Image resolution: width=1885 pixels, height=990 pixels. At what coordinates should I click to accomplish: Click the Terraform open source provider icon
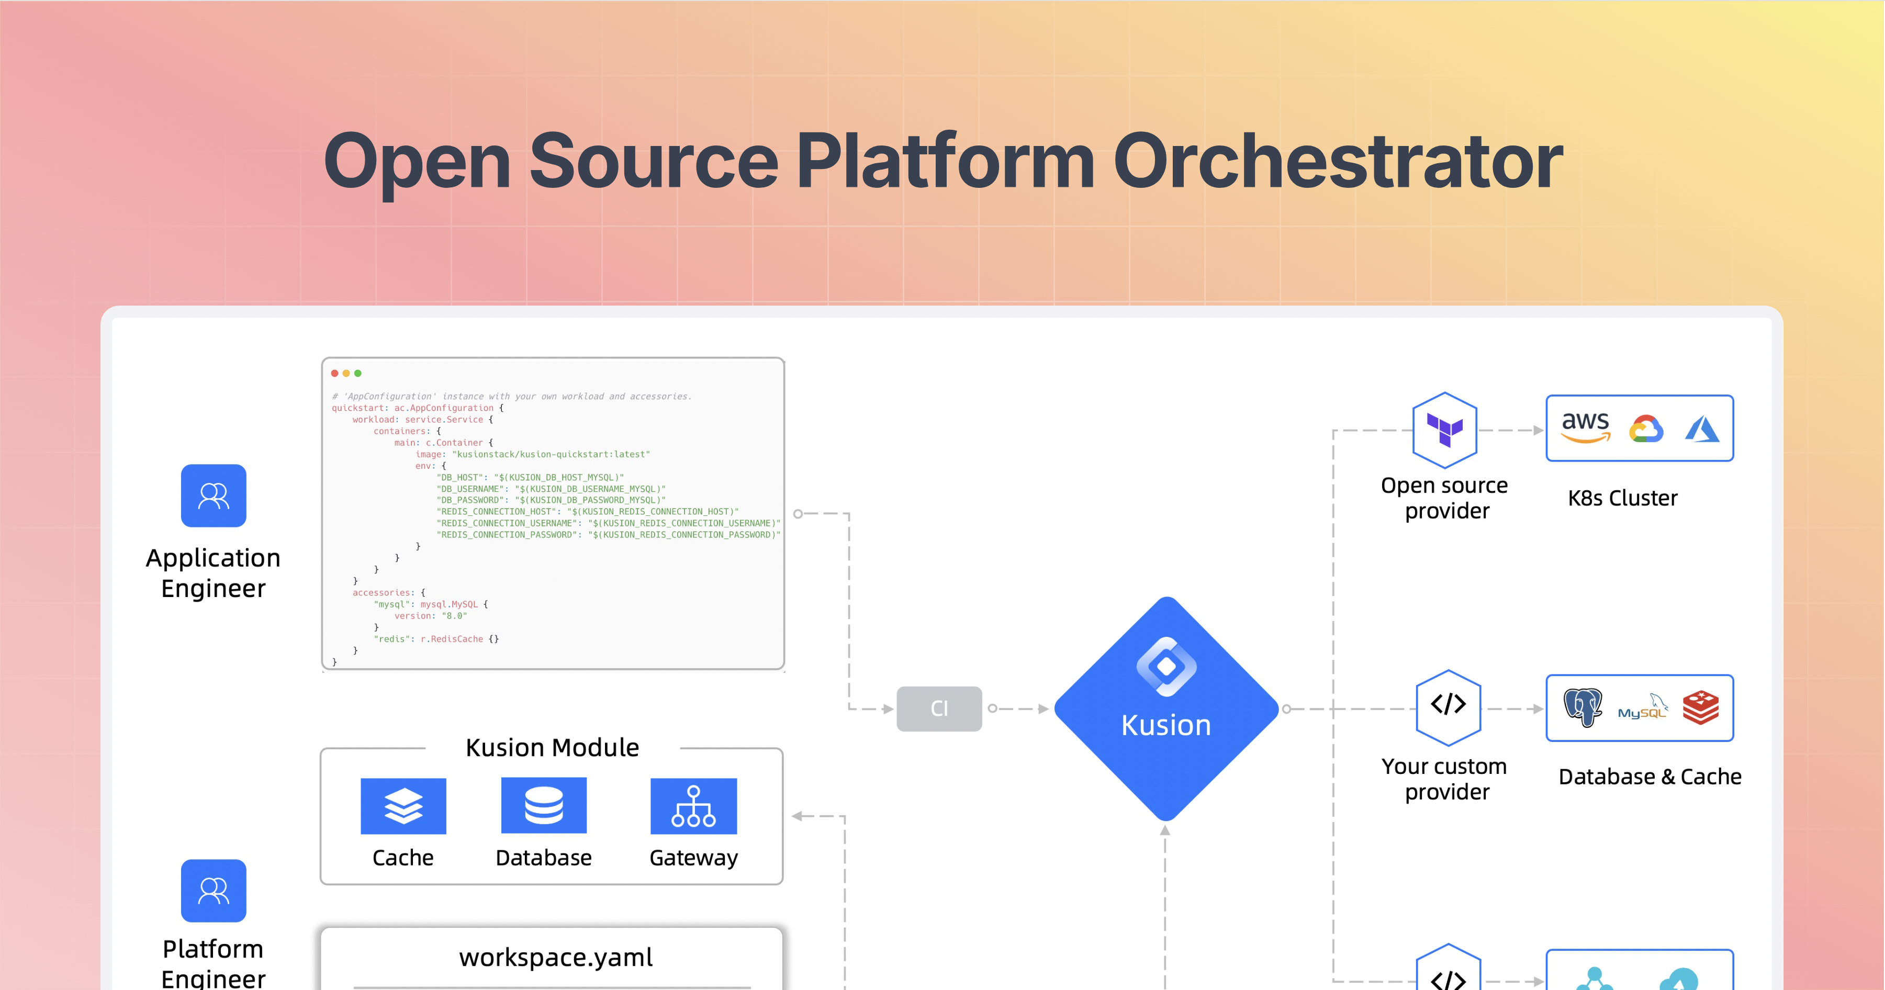1444,430
